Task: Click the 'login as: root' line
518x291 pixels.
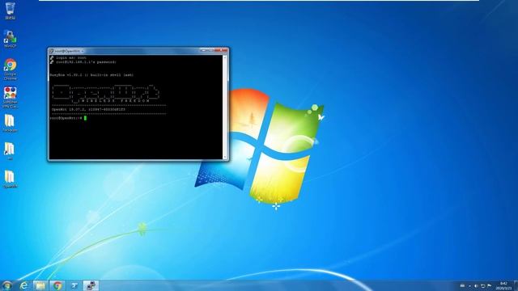Action: point(71,57)
